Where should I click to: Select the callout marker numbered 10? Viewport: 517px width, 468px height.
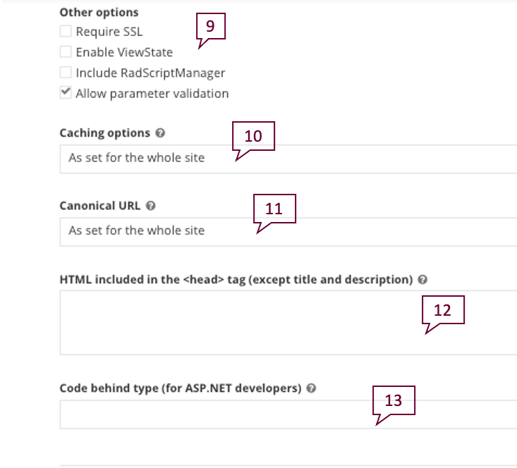tap(253, 137)
